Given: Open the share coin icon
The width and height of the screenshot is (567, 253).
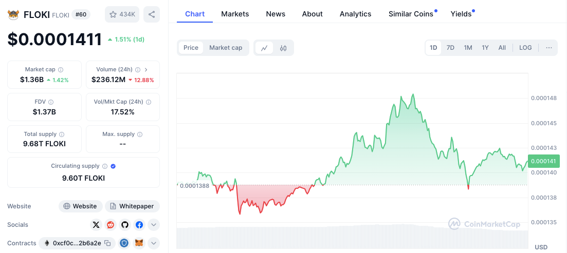Looking at the screenshot, I should point(151,14).
